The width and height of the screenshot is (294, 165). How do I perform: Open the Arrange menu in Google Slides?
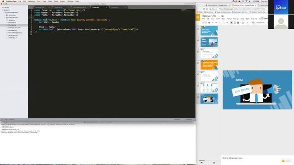click(236, 19)
